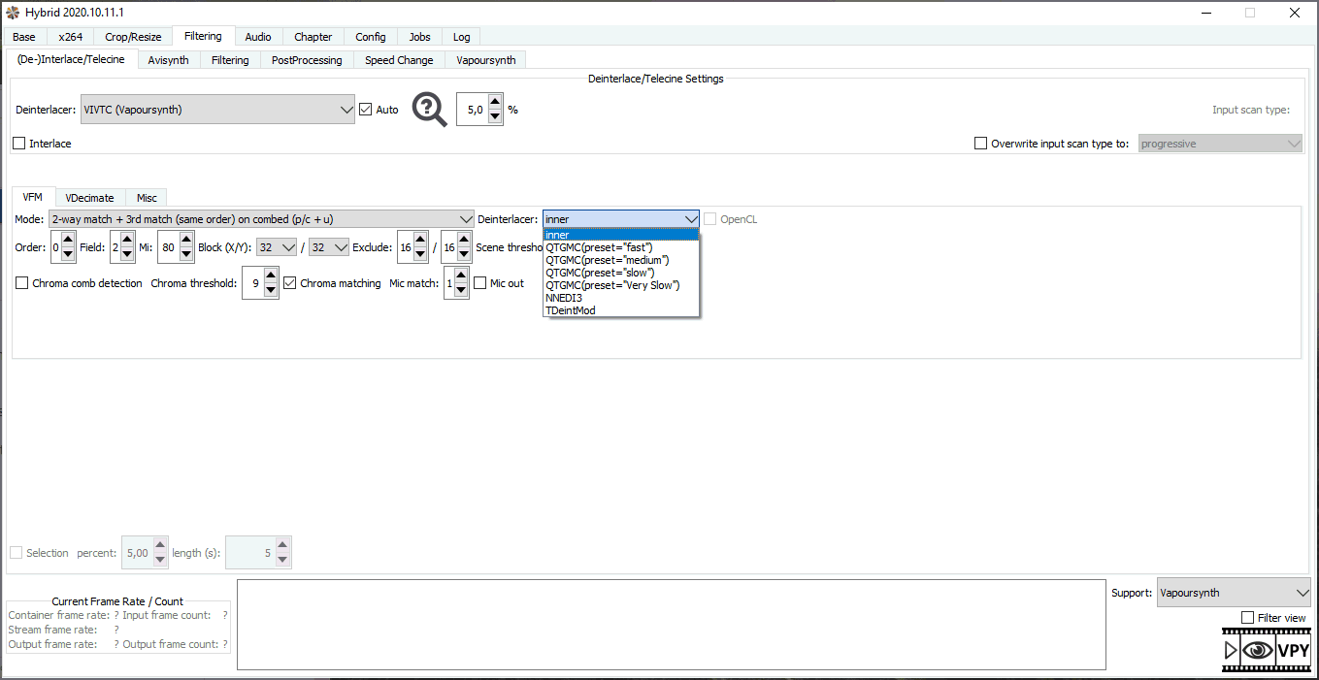Viewport: 1319px width, 680px height.
Task: Click the eye preview icon
Action: coord(1258,650)
